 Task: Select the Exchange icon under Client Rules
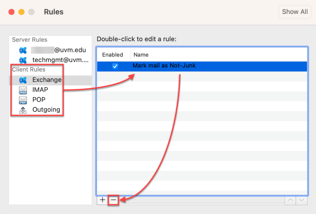(23, 80)
